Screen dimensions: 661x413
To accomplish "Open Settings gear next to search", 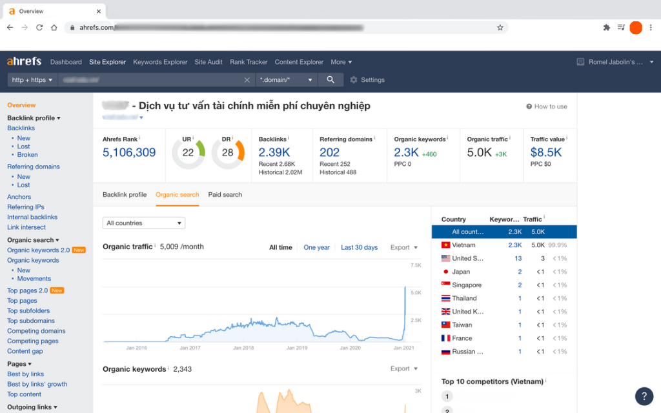I will click(367, 80).
